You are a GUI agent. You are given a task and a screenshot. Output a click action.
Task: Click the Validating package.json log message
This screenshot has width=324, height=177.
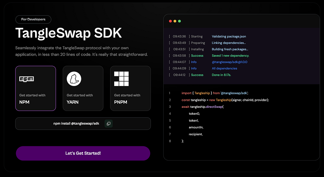tap(229, 36)
